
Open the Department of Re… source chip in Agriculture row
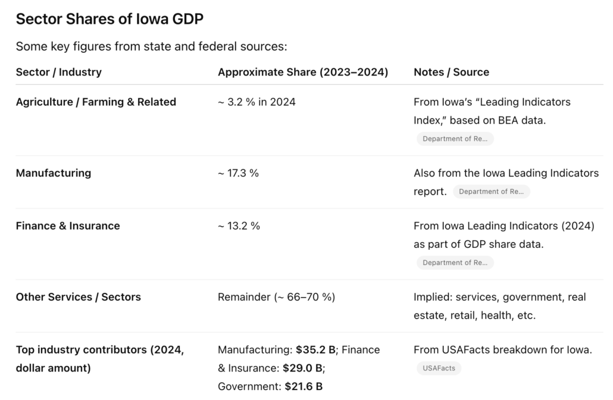point(455,138)
